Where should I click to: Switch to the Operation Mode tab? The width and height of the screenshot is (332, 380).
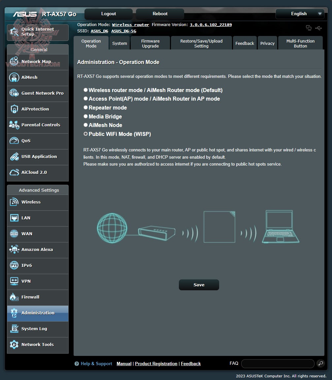click(x=91, y=44)
